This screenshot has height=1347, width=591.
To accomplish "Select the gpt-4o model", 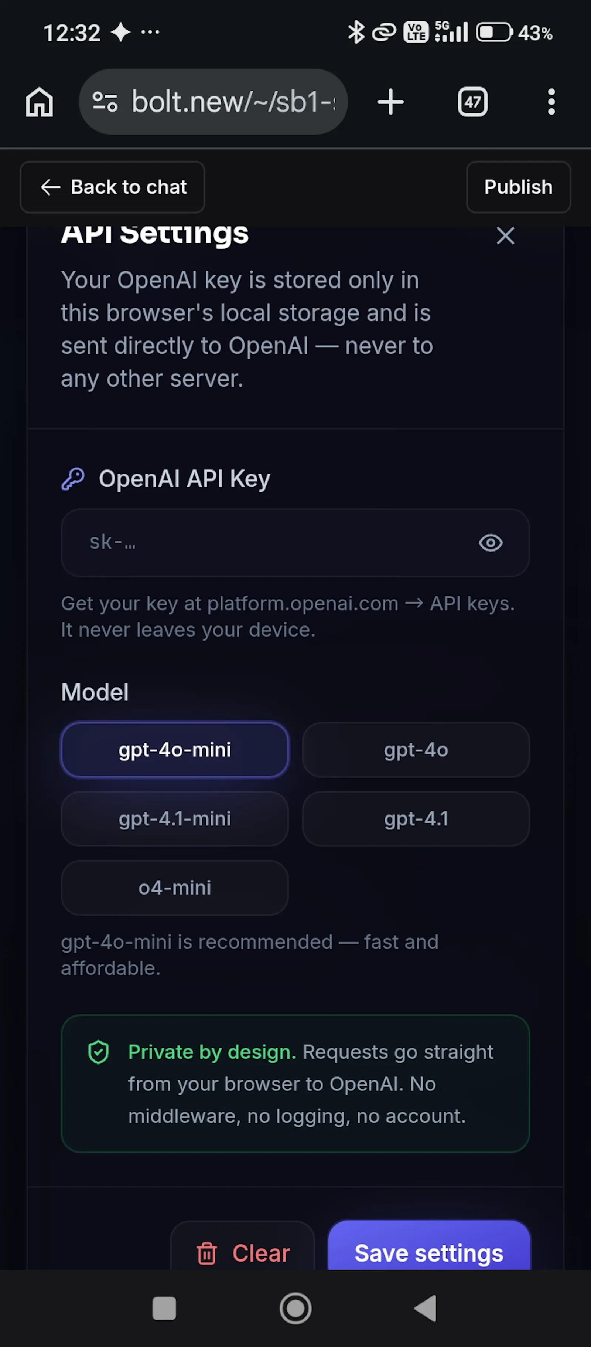I will [x=416, y=750].
